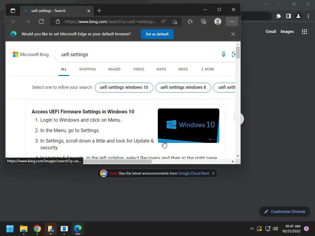
Task: Show hidden system tray icons
Action: point(252,229)
